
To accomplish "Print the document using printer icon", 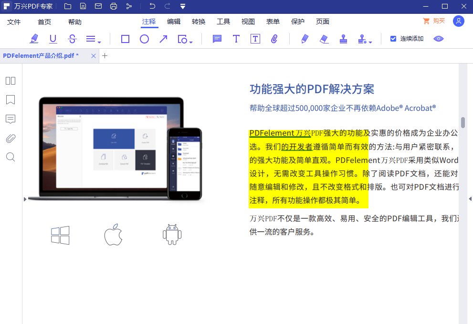I will pyautogui.click(x=114, y=6).
